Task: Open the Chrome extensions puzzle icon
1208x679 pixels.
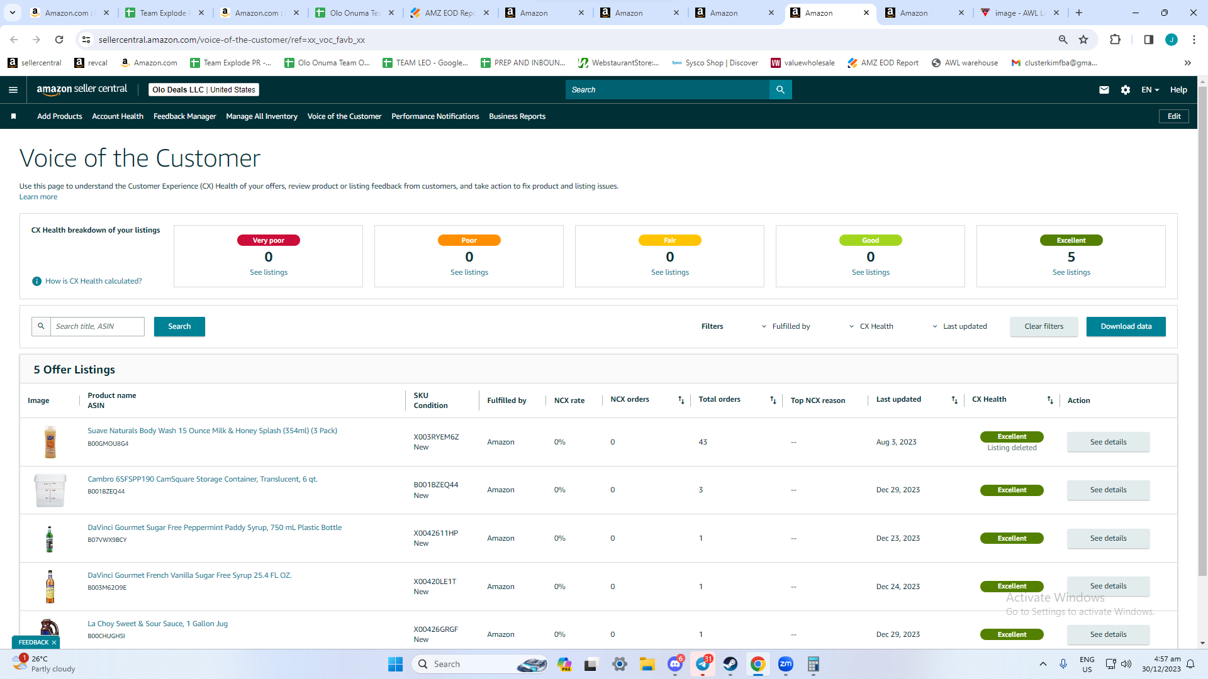Action: (1115, 40)
